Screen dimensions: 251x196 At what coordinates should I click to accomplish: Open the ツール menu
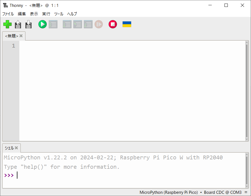[59, 14]
